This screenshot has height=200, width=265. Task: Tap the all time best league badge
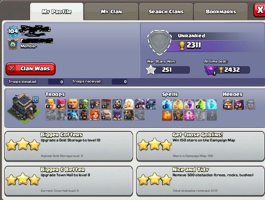coord(211,70)
